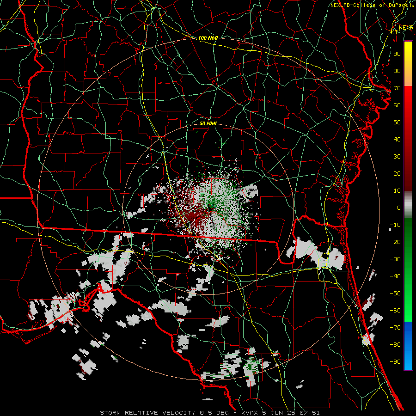
Task: Select the -90 value on velocity scale
Action: click(x=395, y=362)
